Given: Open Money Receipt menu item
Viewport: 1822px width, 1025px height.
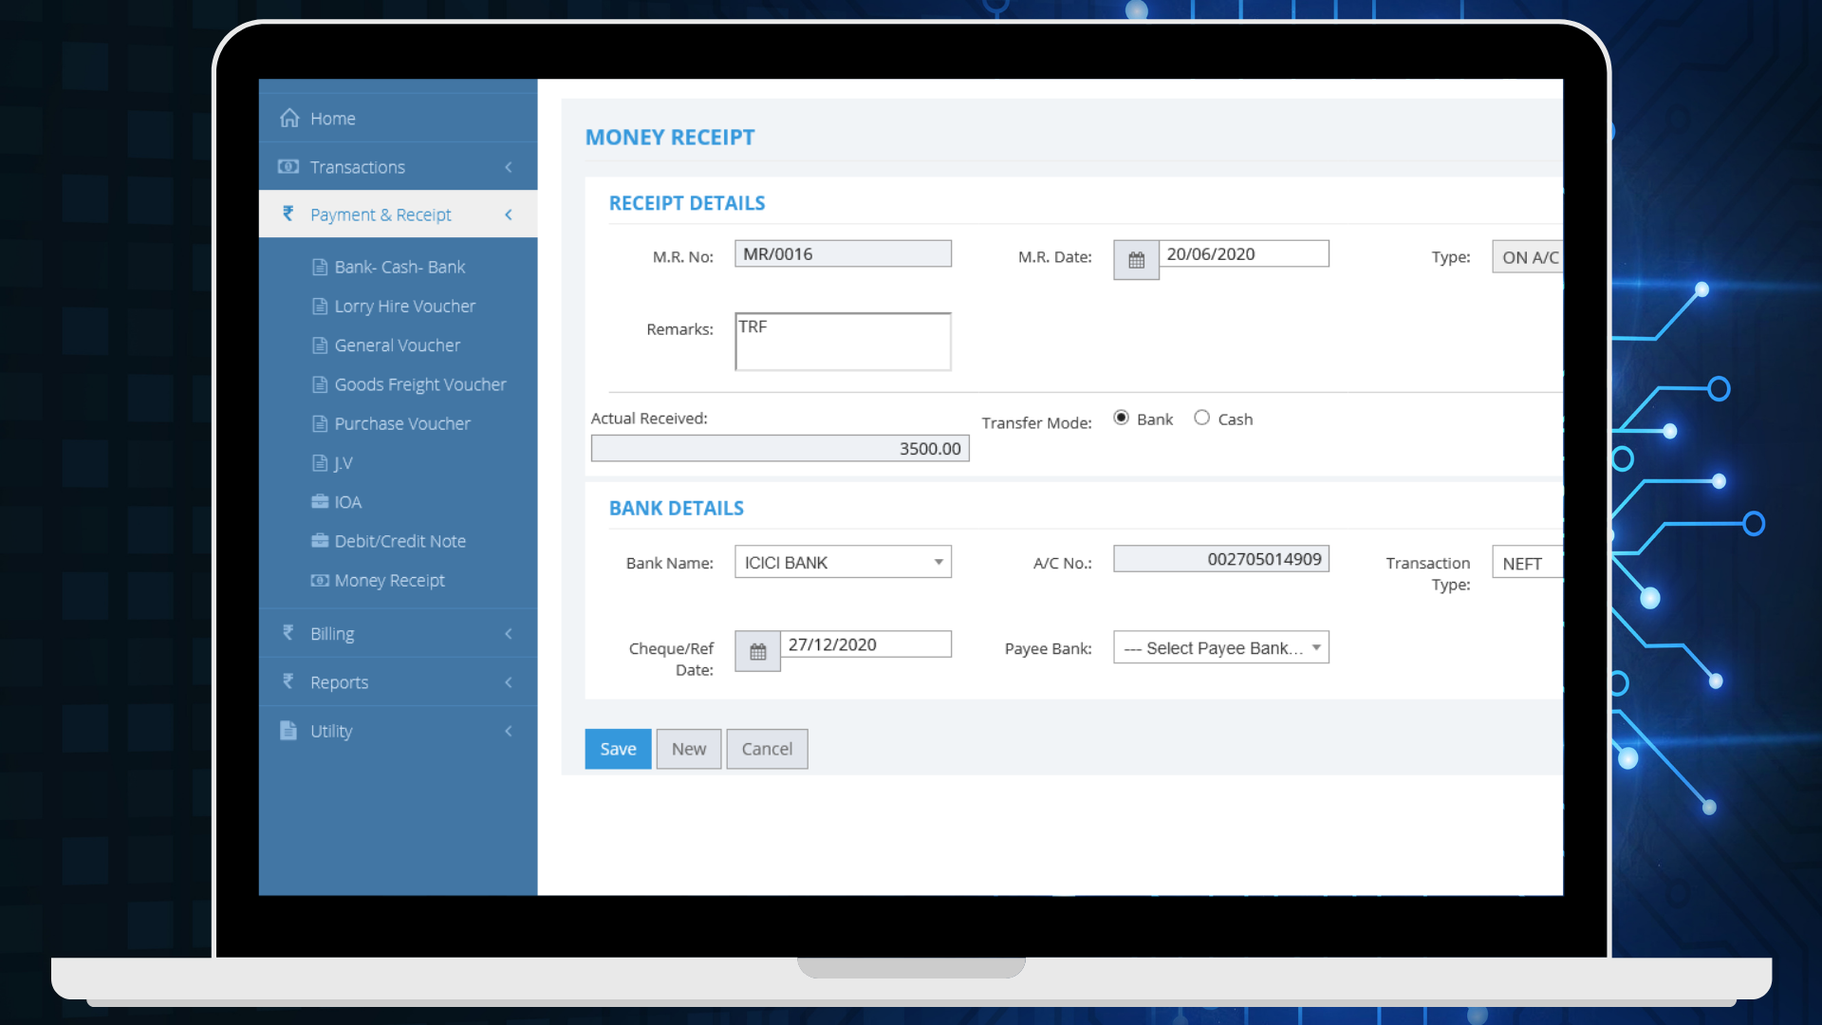Looking at the screenshot, I should point(389,580).
